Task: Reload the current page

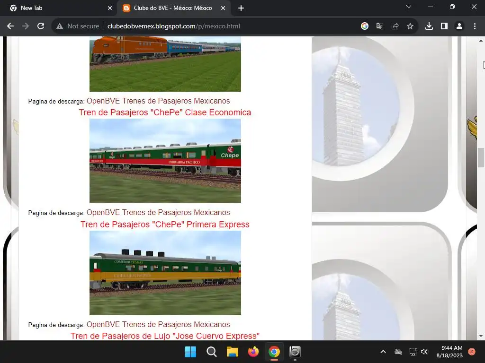Action: coord(41,26)
